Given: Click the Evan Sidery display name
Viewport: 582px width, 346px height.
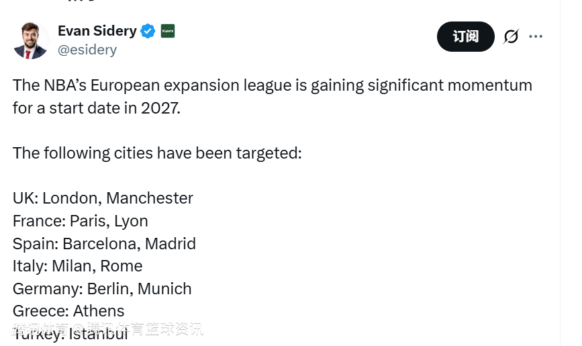Looking at the screenshot, I should [x=97, y=31].
